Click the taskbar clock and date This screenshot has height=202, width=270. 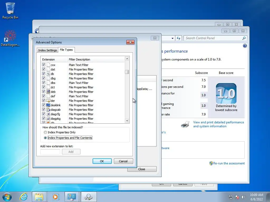(256, 197)
